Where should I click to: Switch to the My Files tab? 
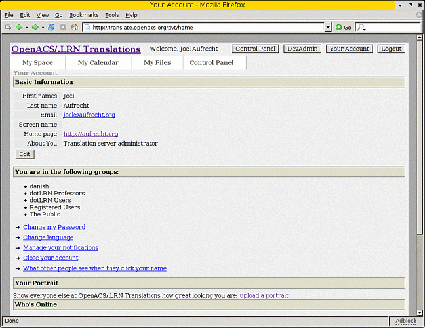pos(157,63)
